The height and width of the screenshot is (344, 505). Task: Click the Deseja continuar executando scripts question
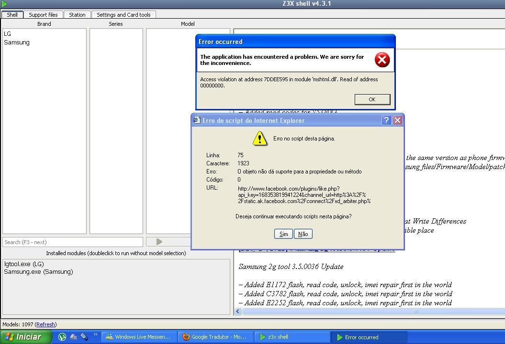tap(293, 216)
